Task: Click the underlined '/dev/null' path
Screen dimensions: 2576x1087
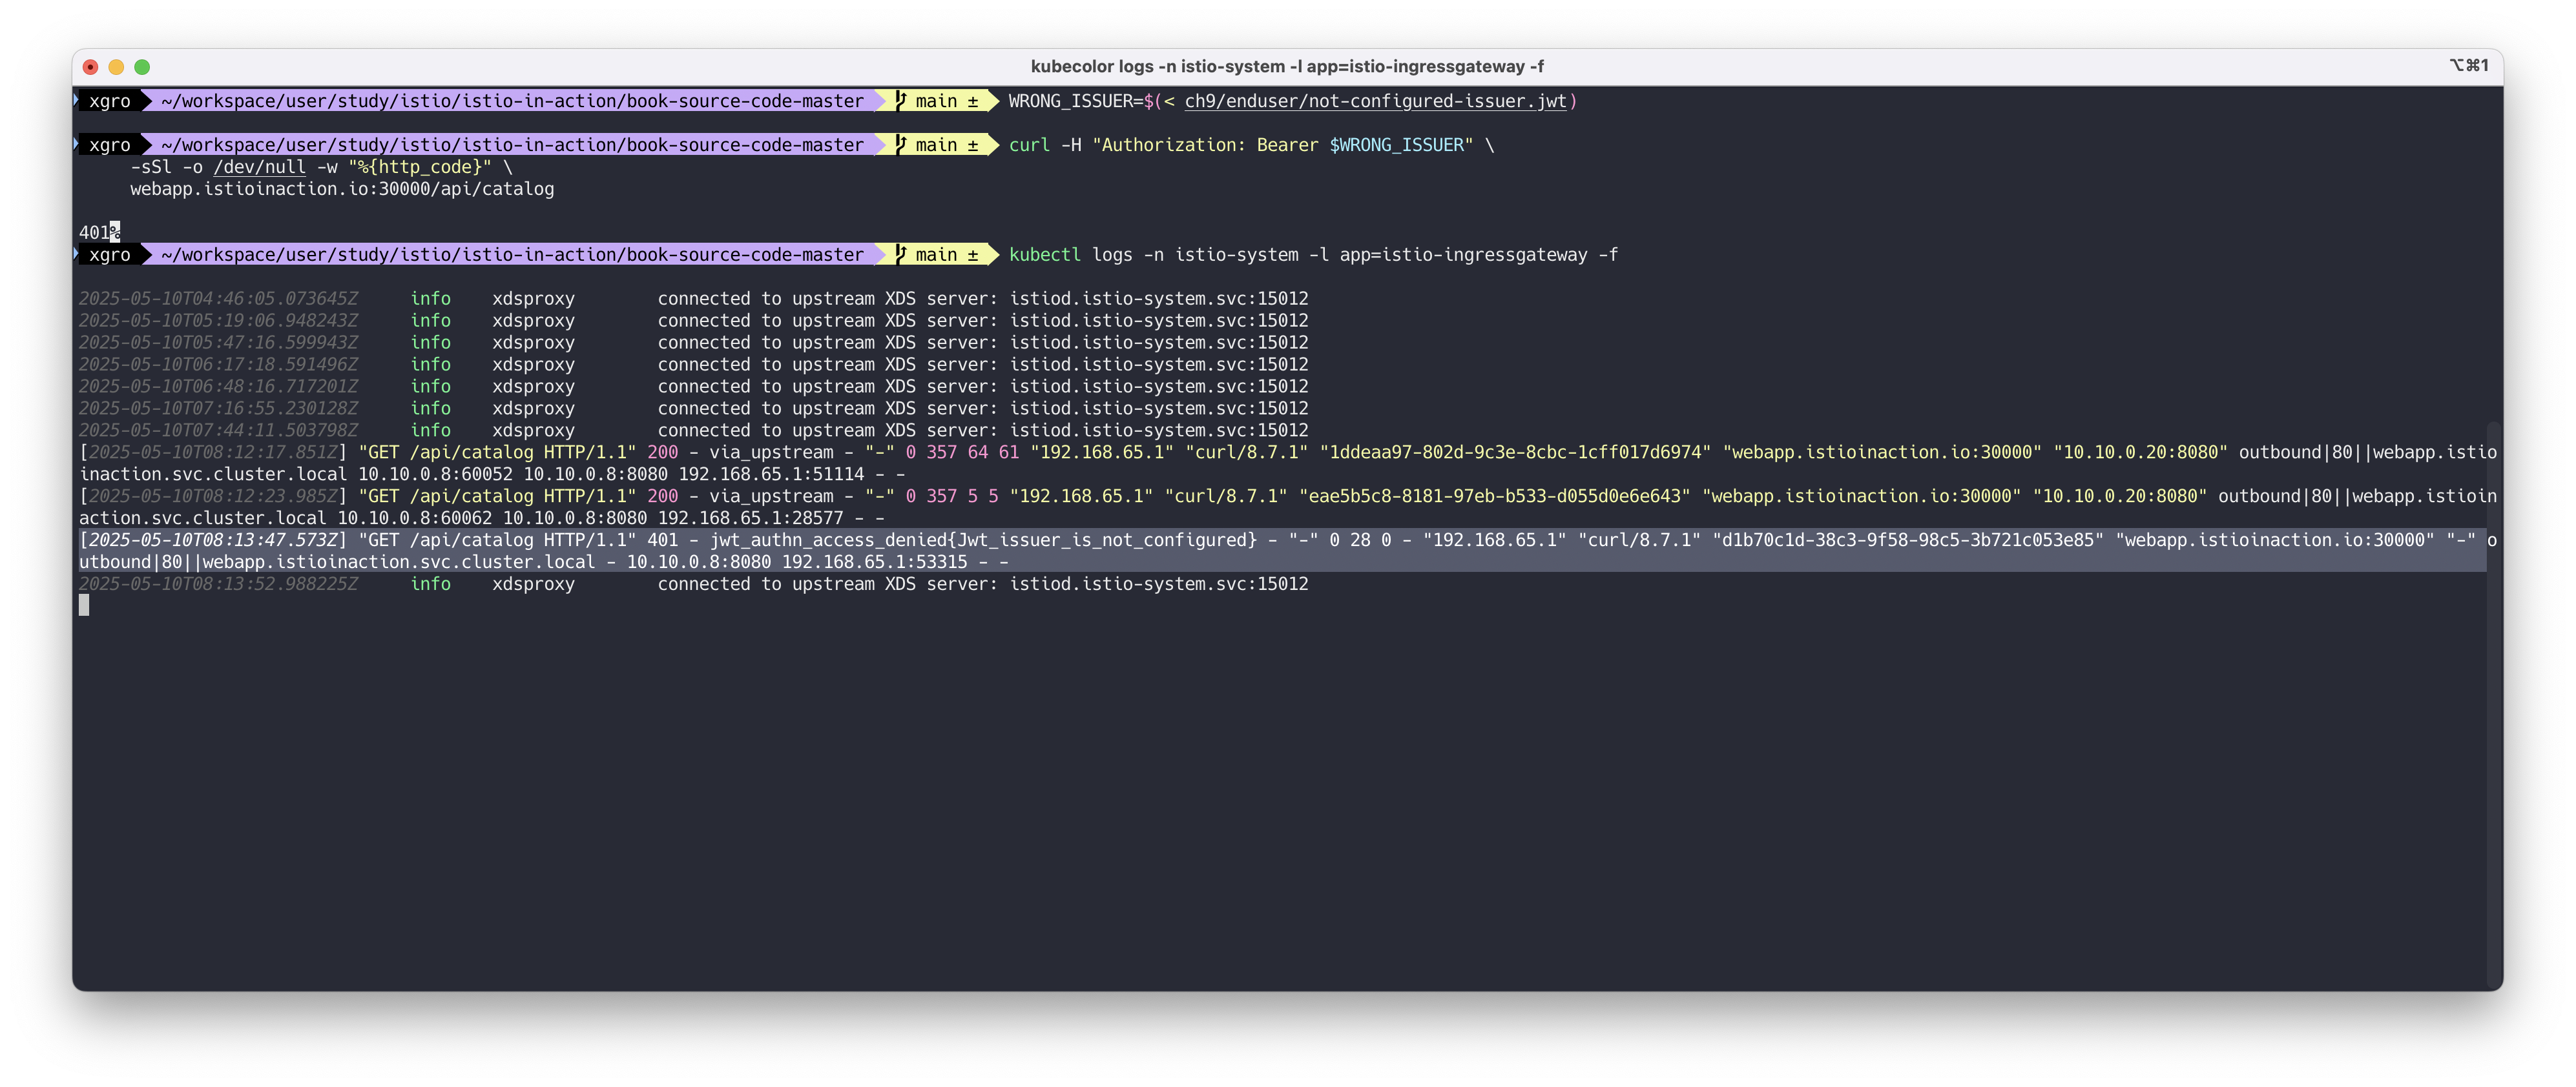Action: (259, 167)
